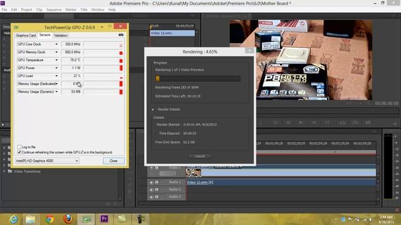Image resolution: width=401 pixels, height=225 pixels.
Task: Open Memory Usage (Dynamic) sensor dropdown
Action: pos(56,92)
